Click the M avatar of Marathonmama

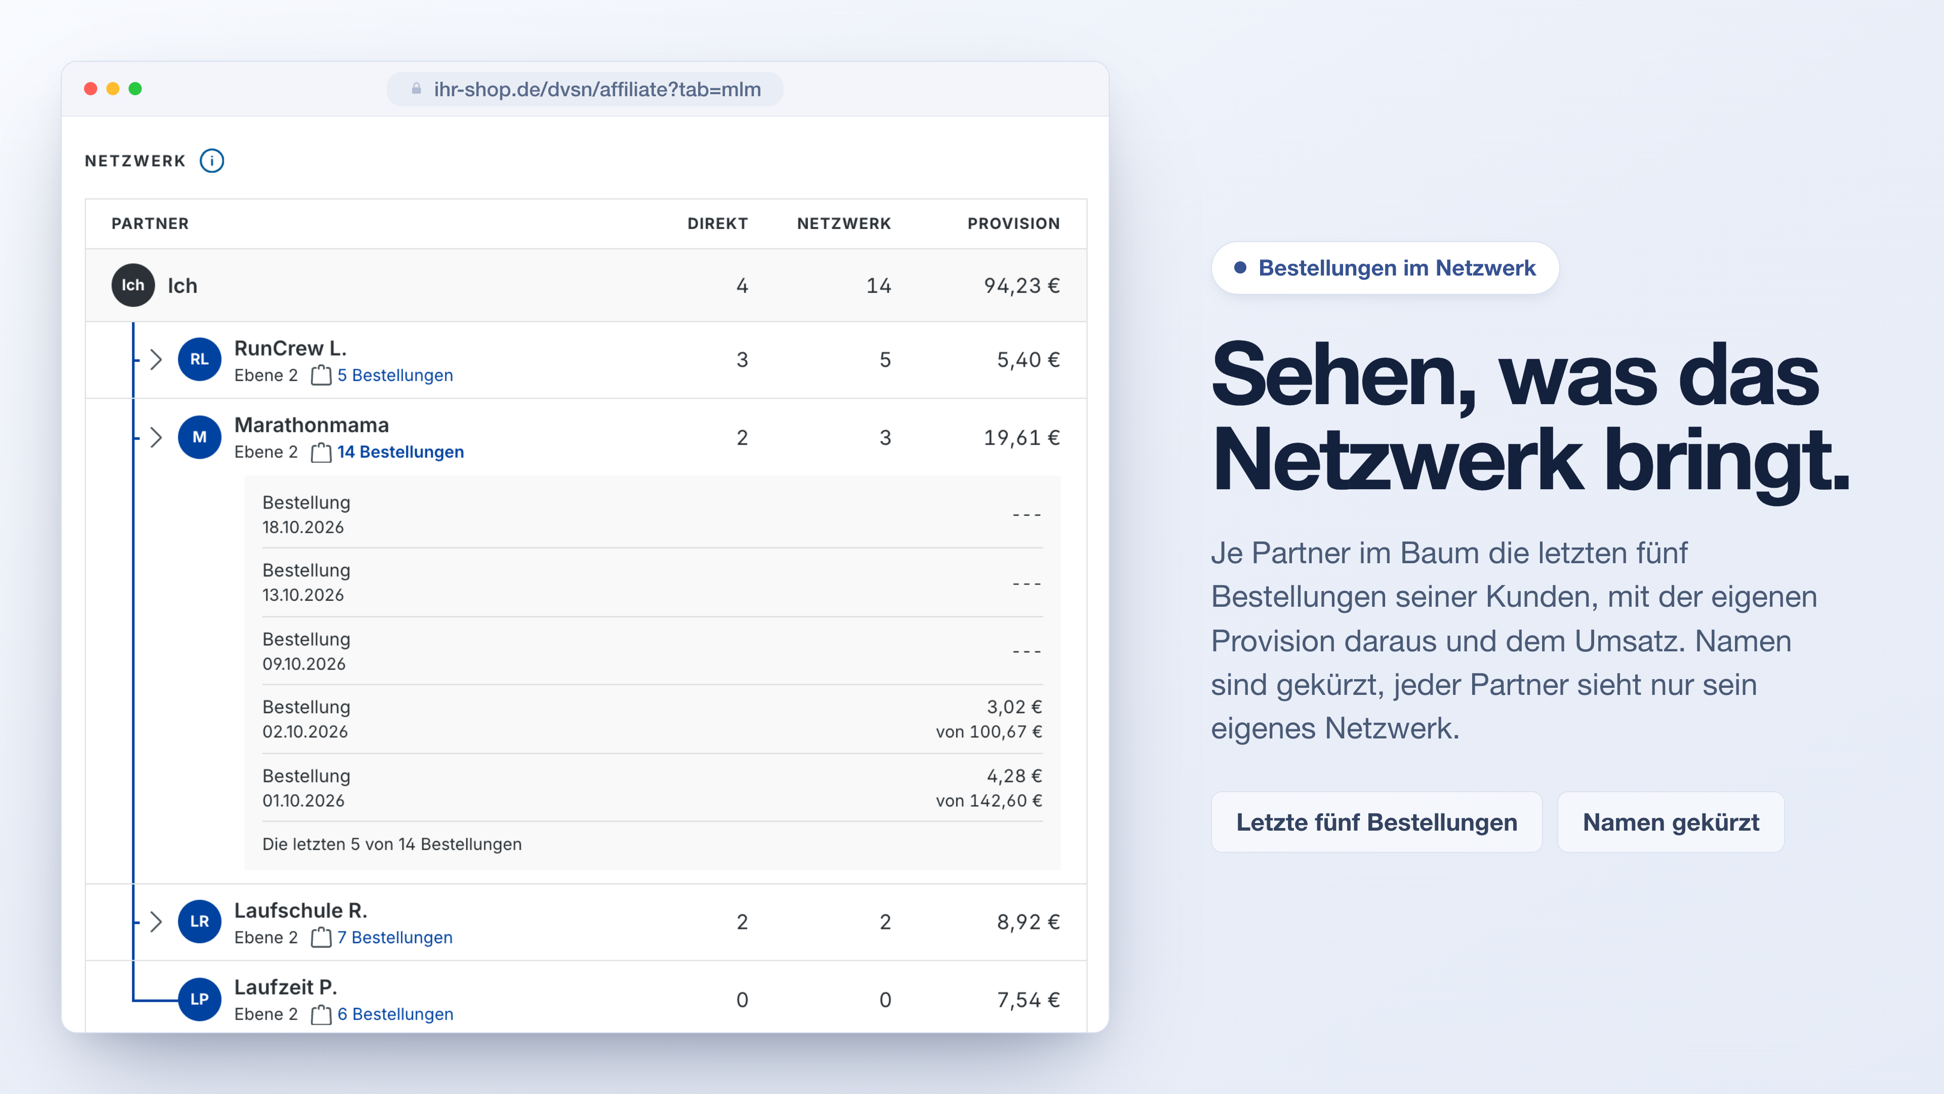[x=199, y=437]
